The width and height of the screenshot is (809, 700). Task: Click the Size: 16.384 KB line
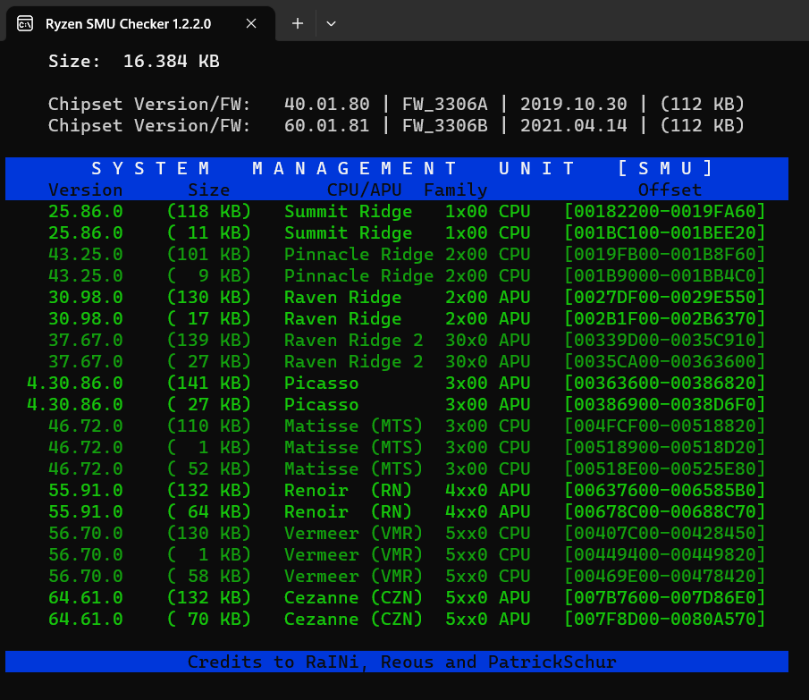pyautogui.click(x=134, y=62)
